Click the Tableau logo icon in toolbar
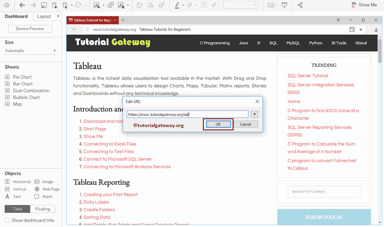The image size is (384, 227). [7, 5]
